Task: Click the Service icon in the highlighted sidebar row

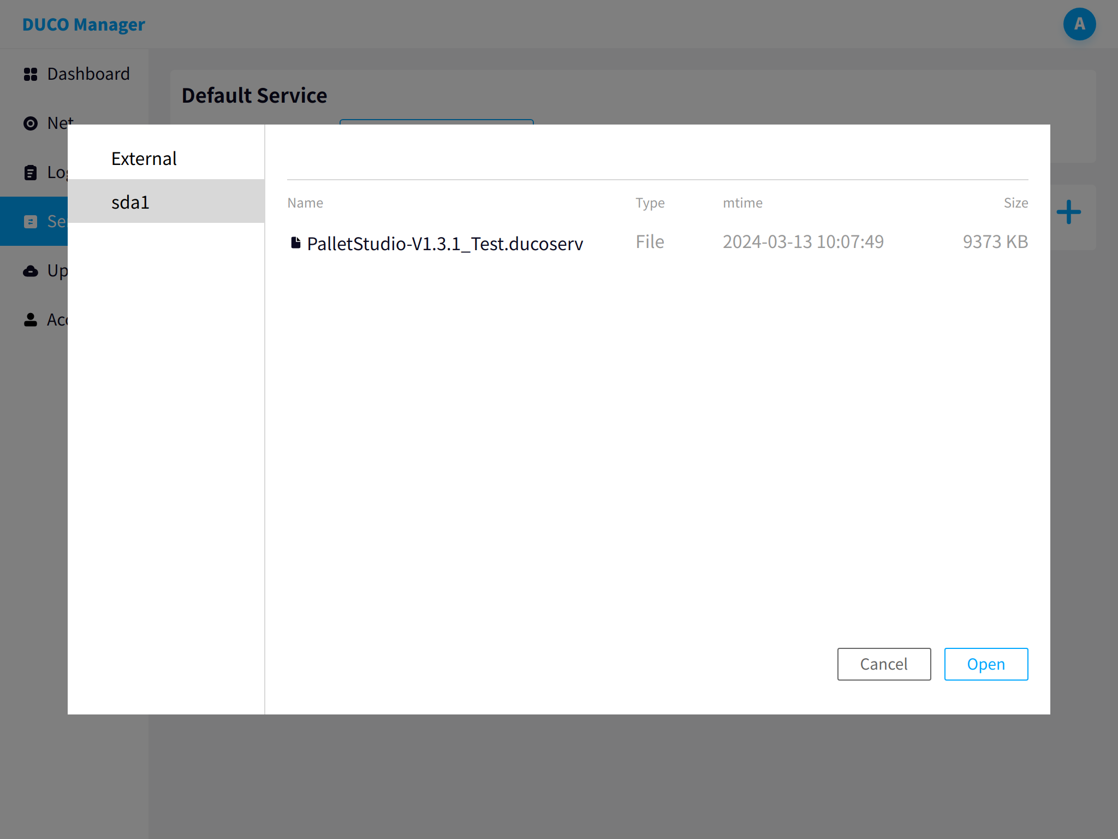Action: tap(31, 222)
